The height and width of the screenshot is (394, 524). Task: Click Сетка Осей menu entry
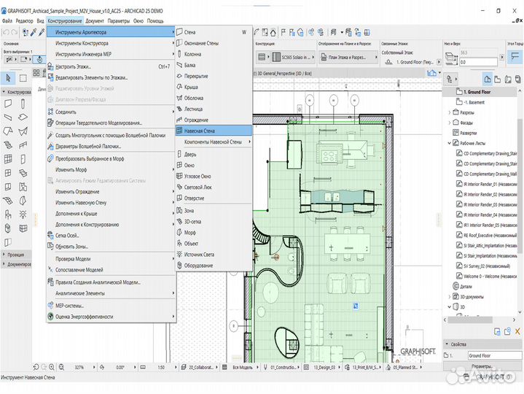click(111, 236)
